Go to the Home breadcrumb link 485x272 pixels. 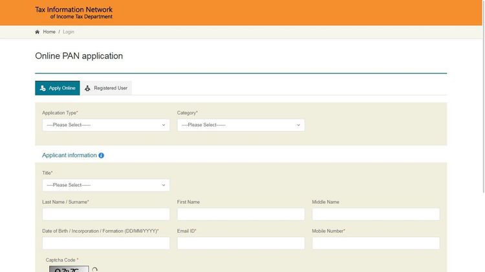tap(49, 32)
